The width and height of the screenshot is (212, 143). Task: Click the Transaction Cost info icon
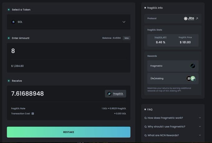coord(33,114)
